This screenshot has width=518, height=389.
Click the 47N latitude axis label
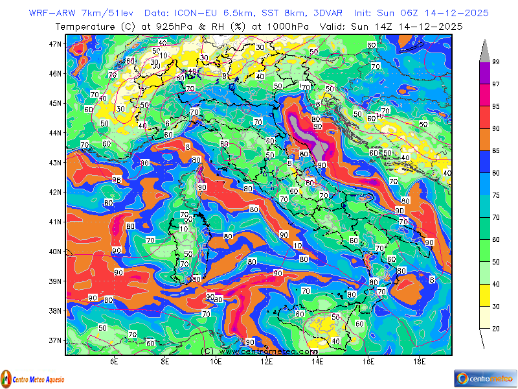55,43
